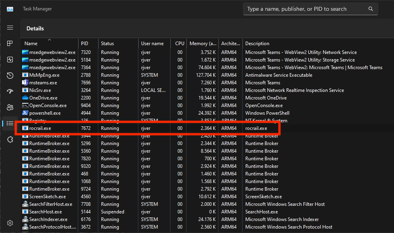Go to the Processes page icon
The height and width of the screenshot is (233, 394).
[10, 44]
